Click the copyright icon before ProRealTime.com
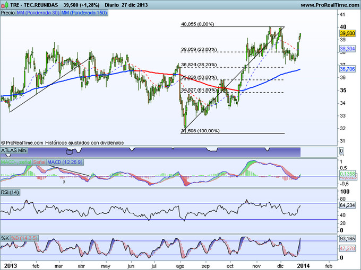 coord(4,142)
